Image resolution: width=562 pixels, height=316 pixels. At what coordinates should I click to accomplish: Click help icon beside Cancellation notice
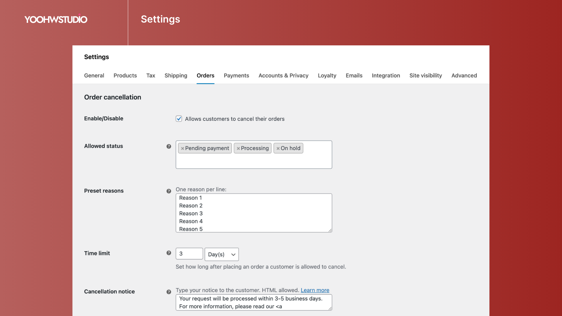[x=169, y=292]
